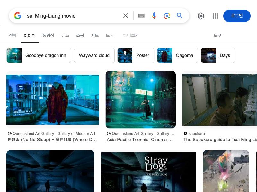Open the rainy street umbrella image
The image size is (257, 192).
click(x=141, y=100)
